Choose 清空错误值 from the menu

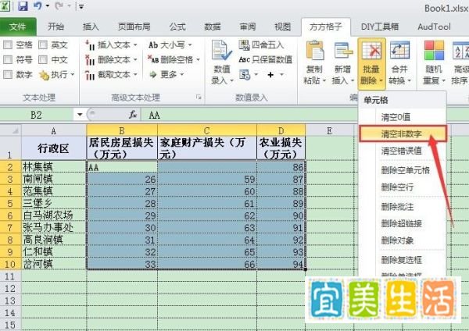403,151
